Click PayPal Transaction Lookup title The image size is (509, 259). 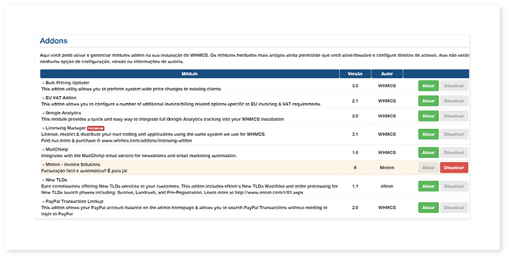pyautogui.click(x=74, y=201)
